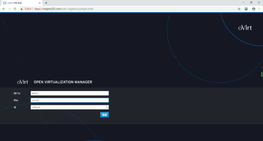Screen dimensions: 263x141
Task: Restore down the Chrome window
Action: [x=251, y=3]
